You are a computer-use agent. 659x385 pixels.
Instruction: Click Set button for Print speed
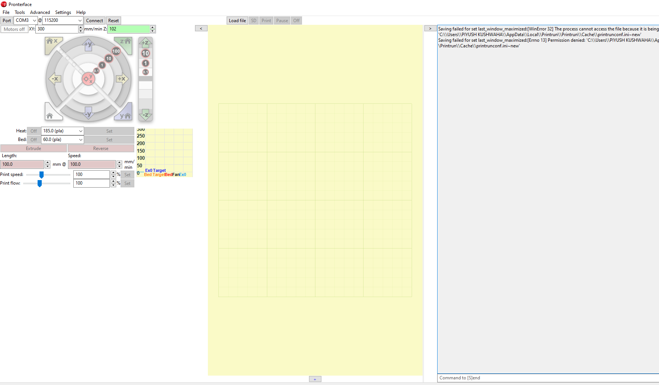tap(127, 175)
